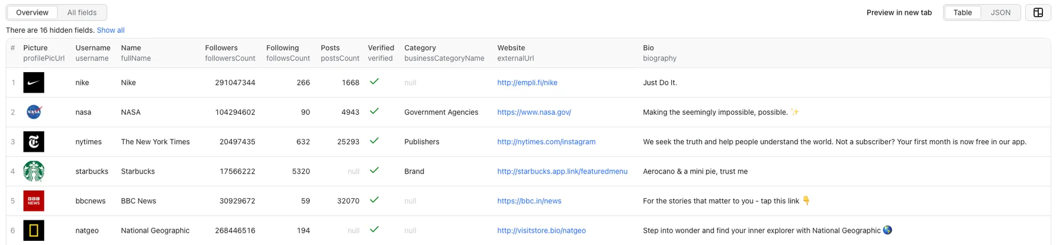This screenshot has height=245, width=1057.
Task: Select name cell 'National Geographic'
Action: pyautogui.click(x=155, y=230)
